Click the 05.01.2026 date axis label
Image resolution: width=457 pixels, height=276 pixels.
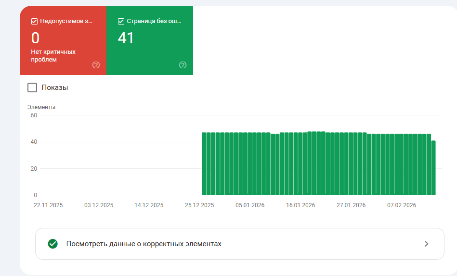click(x=250, y=205)
